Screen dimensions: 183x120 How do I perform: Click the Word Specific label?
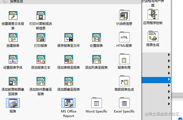(x=97, y=111)
